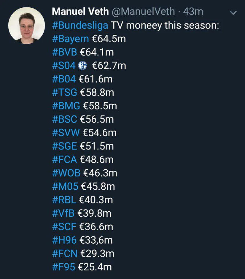The image size is (245, 279).
Task: Click the #VfB hashtag link
Action: 63,213
